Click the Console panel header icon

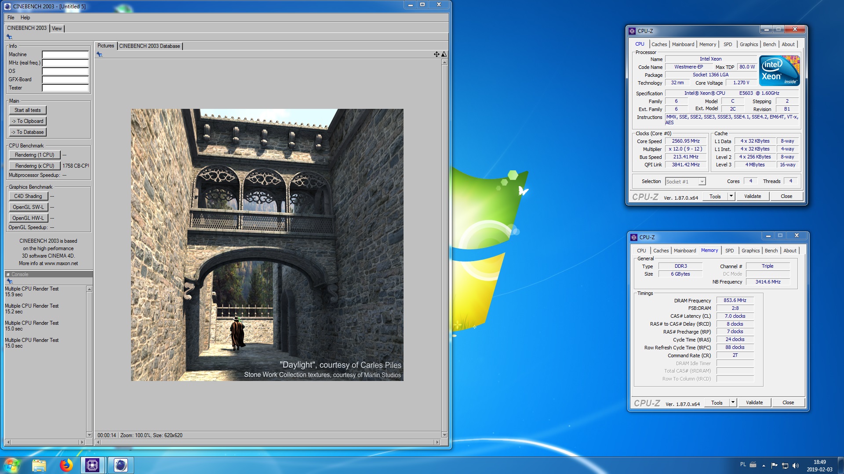click(8, 274)
